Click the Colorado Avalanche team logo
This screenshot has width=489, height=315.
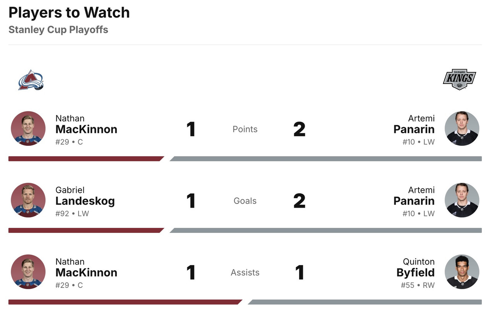(31, 80)
